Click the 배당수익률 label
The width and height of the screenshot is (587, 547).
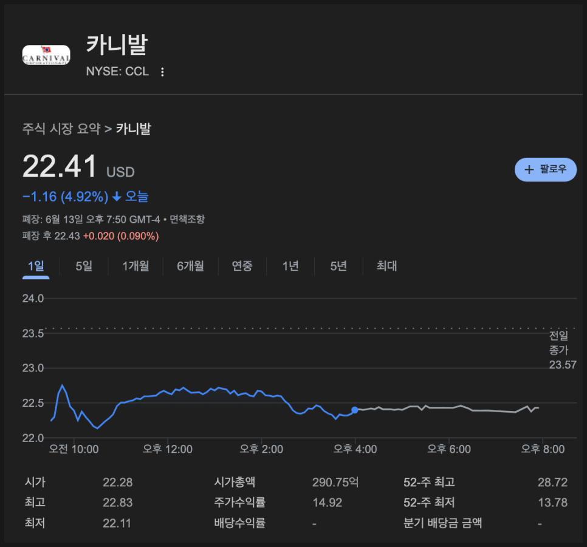tap(239, 523)
